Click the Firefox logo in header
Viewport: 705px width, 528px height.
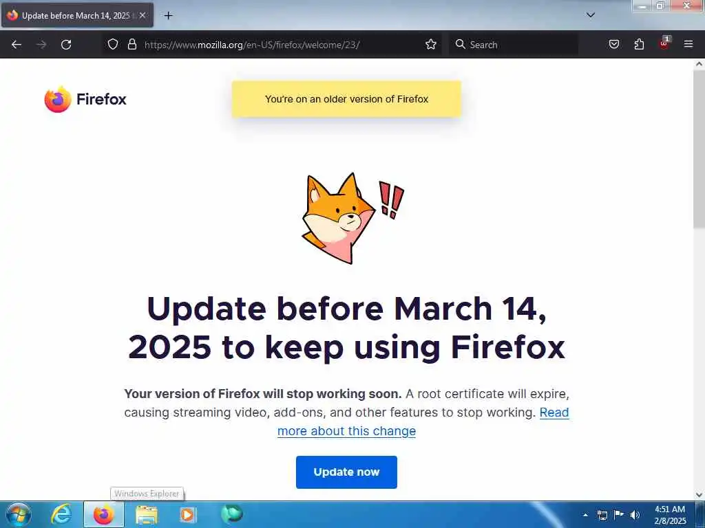coord(85,99)
